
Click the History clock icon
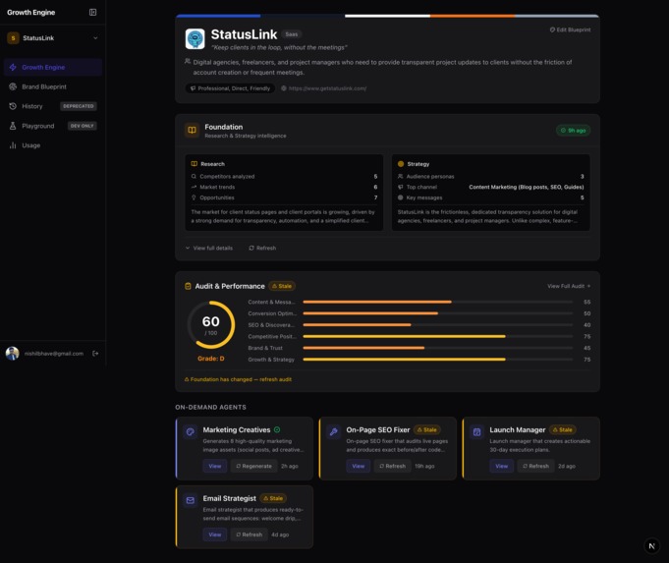pyautogui.click(x=13, y=106)
